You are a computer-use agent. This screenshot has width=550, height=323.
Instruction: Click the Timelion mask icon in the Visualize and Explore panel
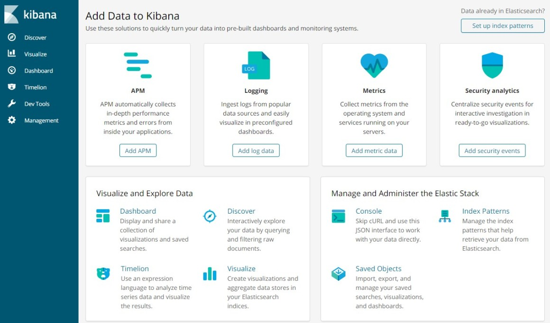[x=103, y=273]
